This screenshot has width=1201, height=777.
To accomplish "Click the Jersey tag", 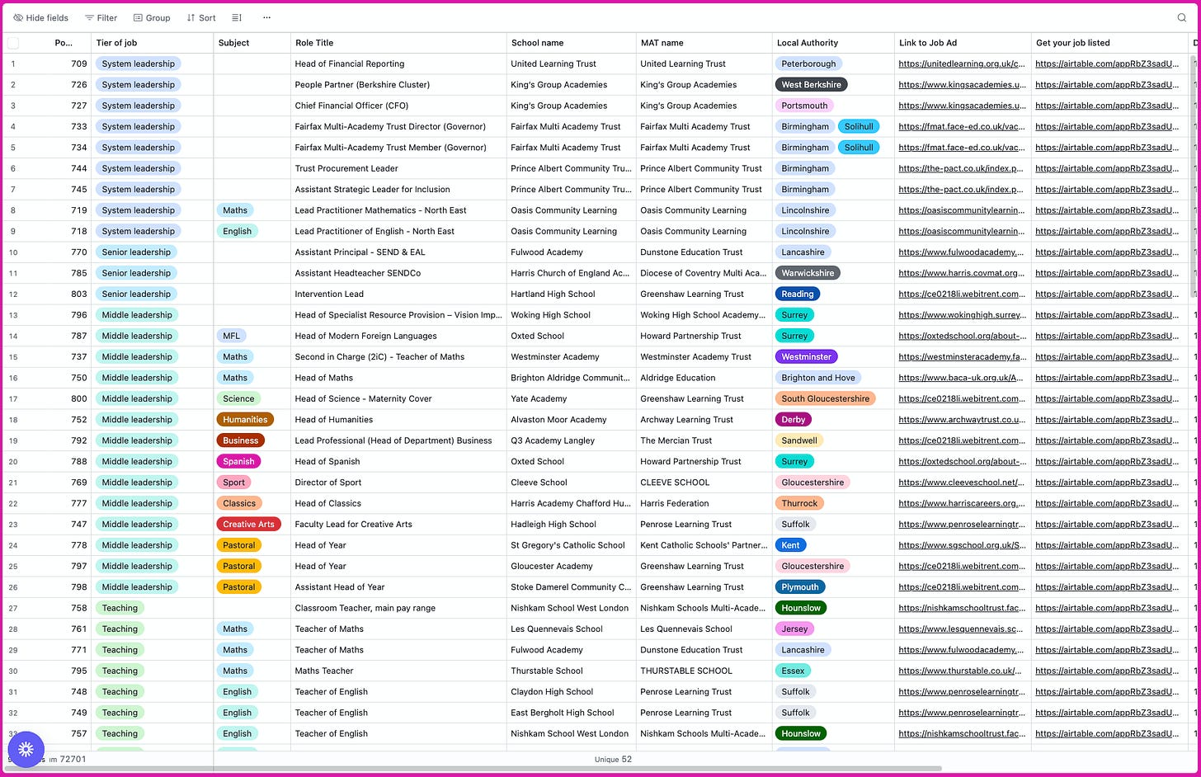I will (794, 629).
